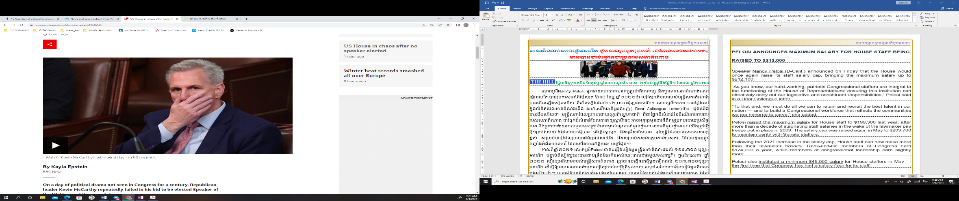This screenshot has width=959, height=201.
Task: Toggle italic formatting in Word ribbon
Action: pos(528,20)
